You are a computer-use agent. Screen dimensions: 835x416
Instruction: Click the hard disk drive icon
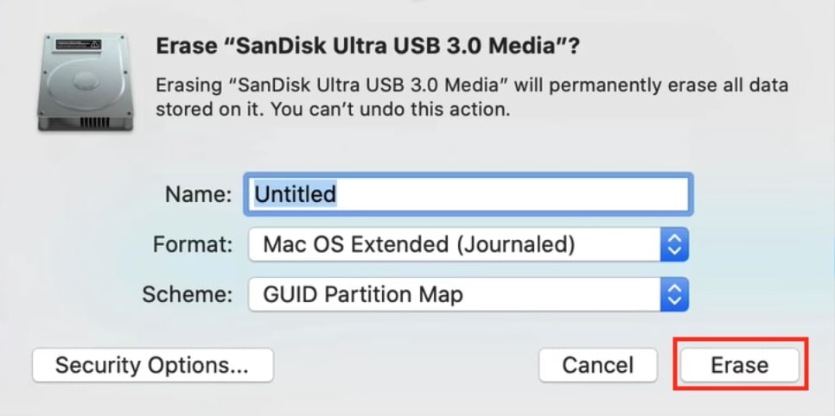tap(86, 83)
